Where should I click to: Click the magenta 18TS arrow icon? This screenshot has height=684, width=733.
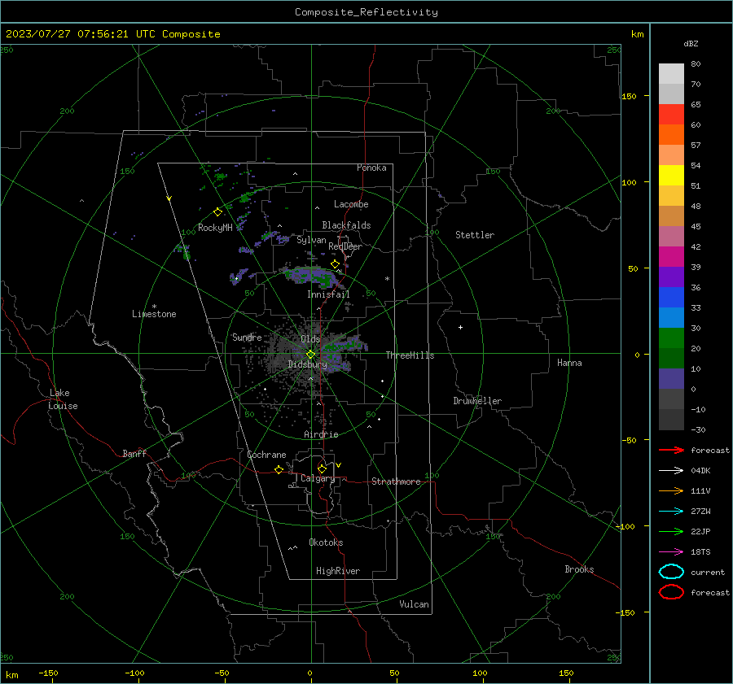click(671, 551)
